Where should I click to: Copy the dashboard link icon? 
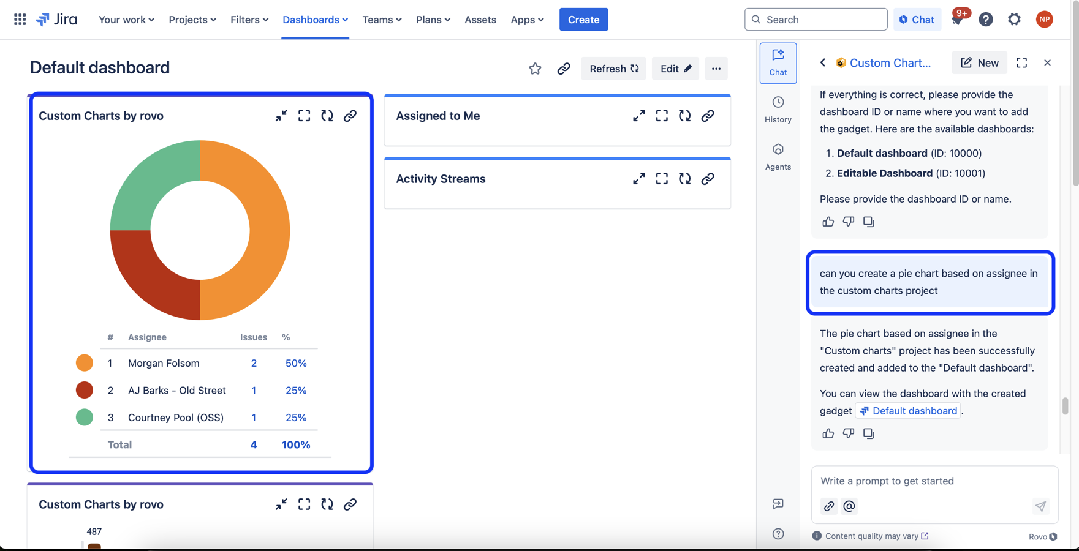(x=563, y=69)
